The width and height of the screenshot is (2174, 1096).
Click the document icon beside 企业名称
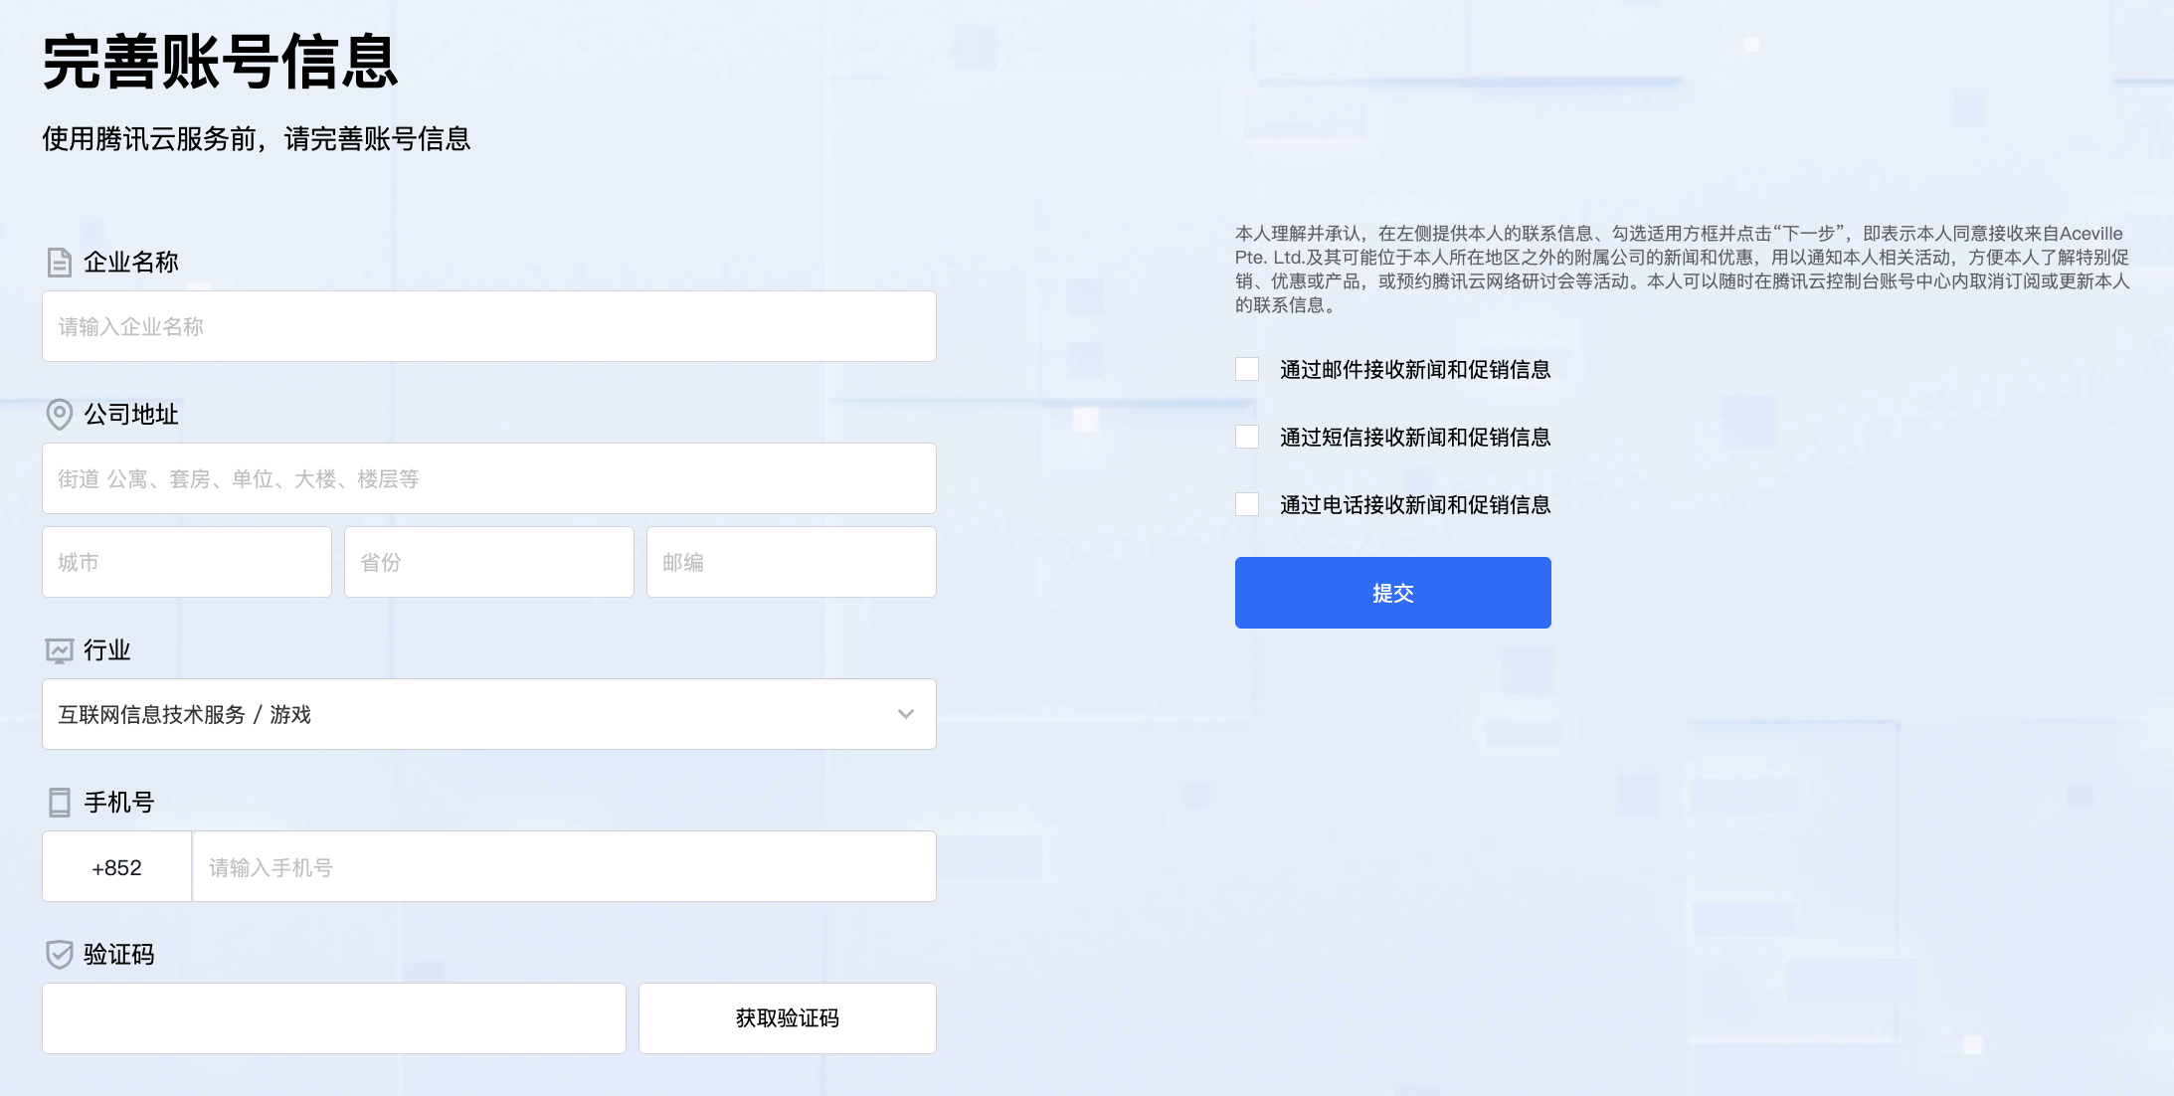pos(60,263)
